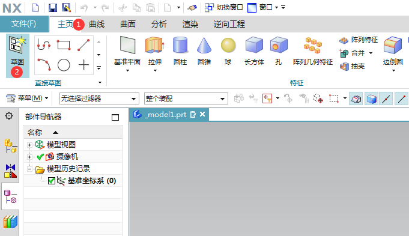Click the 孔 hole tool
Image resolution: width=409 pixels, height=236 pixels.
[279, 51]
